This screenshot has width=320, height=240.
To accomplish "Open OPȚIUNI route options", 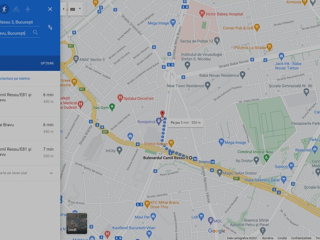I will [x=47, y=63].
